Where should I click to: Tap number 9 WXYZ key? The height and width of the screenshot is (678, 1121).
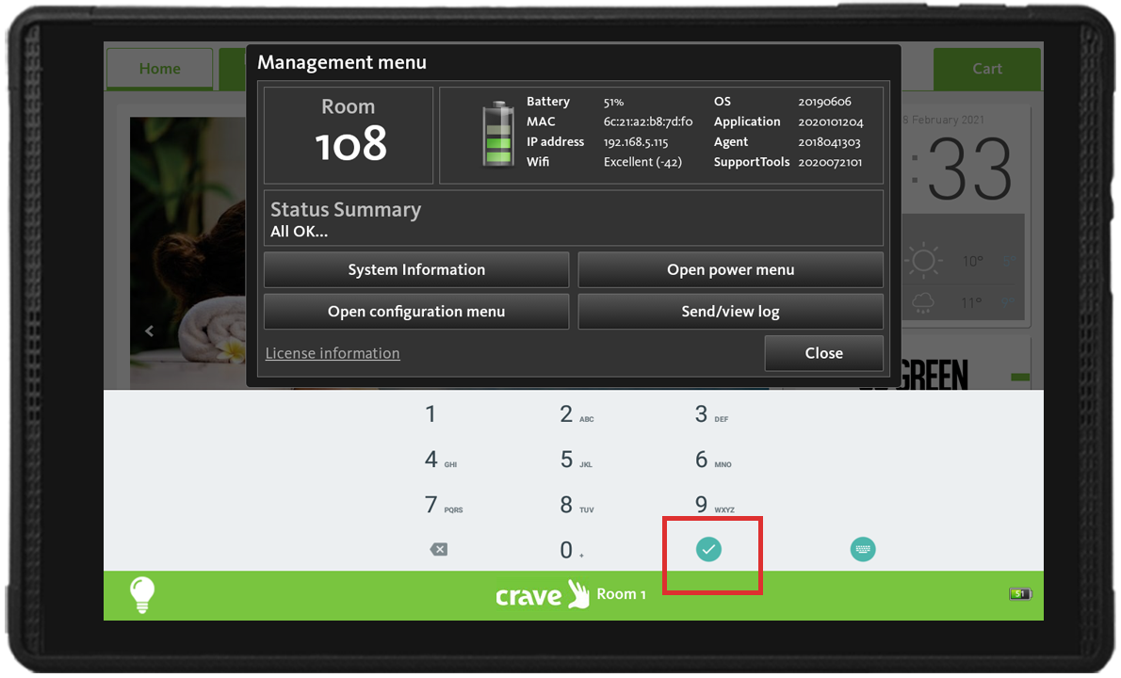(713, 505)
